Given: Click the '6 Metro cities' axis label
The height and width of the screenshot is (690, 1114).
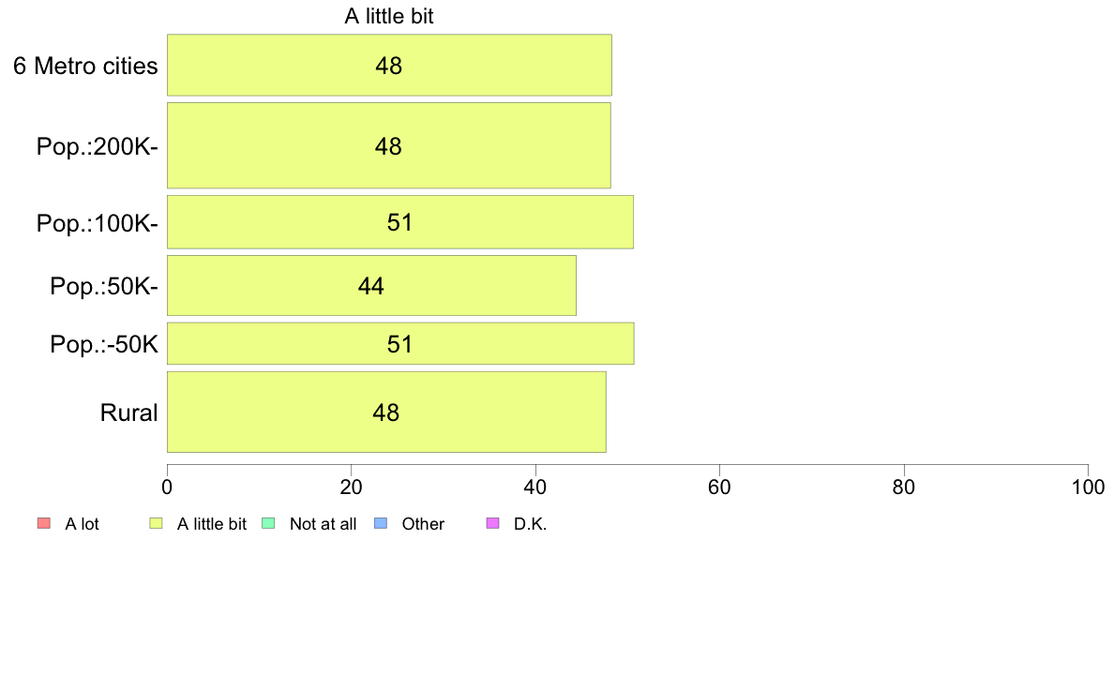Looking at the screenshot, I should click(x=85, y=66).
